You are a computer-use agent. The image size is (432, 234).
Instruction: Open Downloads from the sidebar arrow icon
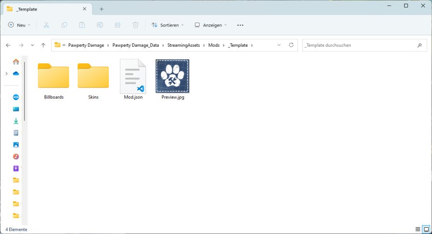coord(16,121)
